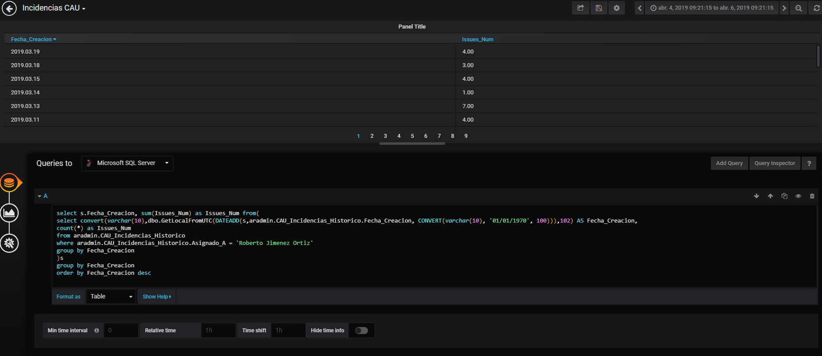Image resolution: width=822 pixels, height=356 pixels.
Task: Open the share dashboard icon
Action: [580, 8]
